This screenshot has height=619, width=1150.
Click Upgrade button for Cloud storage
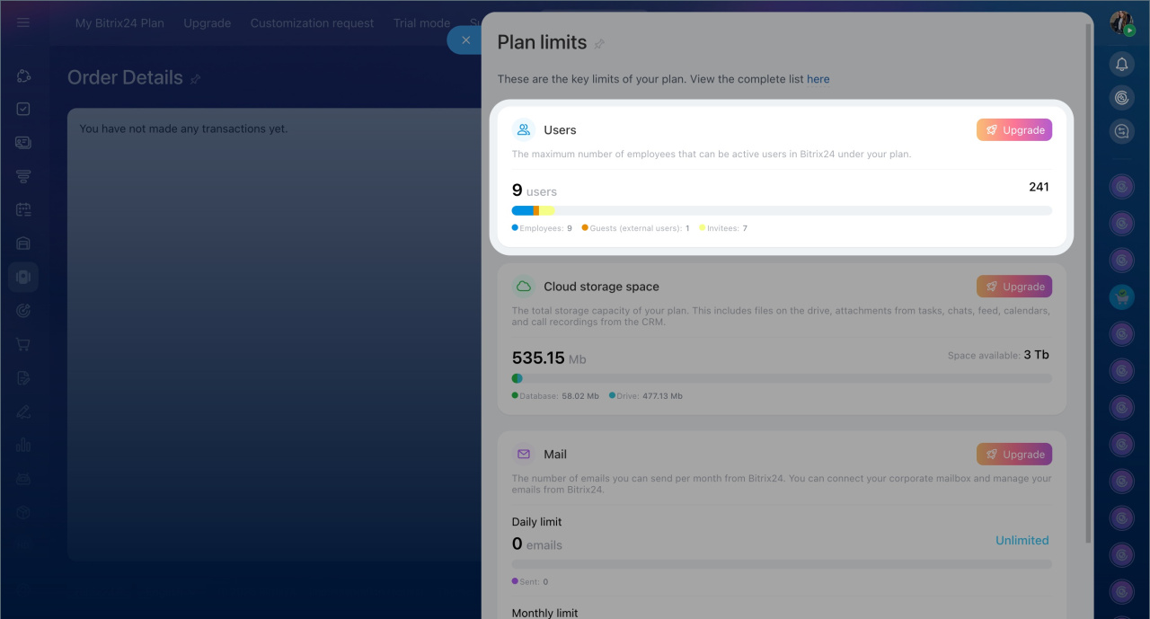[x=1013, y=287]
